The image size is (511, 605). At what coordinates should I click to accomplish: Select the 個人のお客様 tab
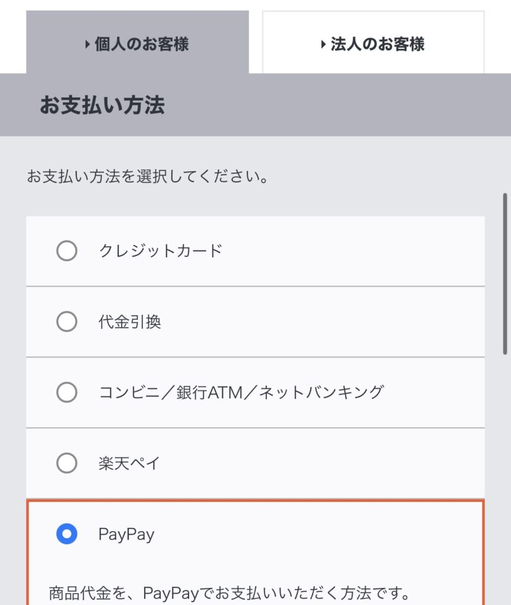pyautogui.click(x=137, y=43)
